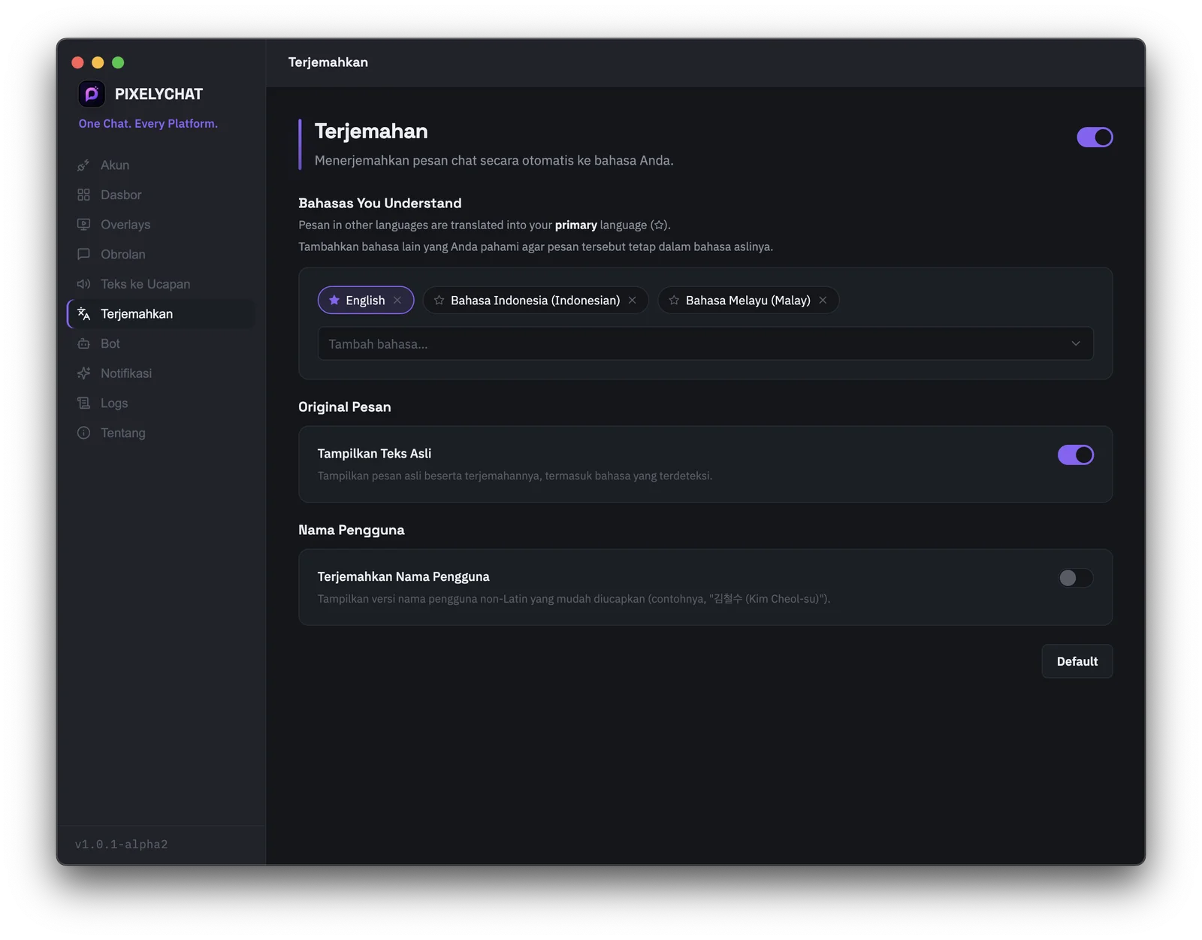The height and width of the screenshot is (940, 1202).
Task: Open the Tambah bahasa language field
Action: point(705,343)
